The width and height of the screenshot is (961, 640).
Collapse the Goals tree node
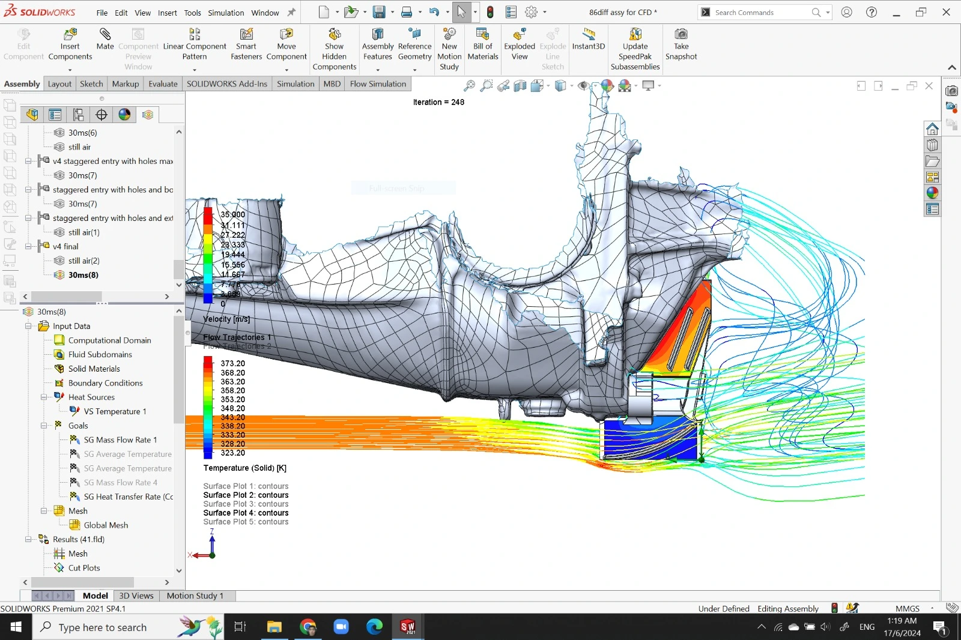pyautogui.click(x=44, y=426)
